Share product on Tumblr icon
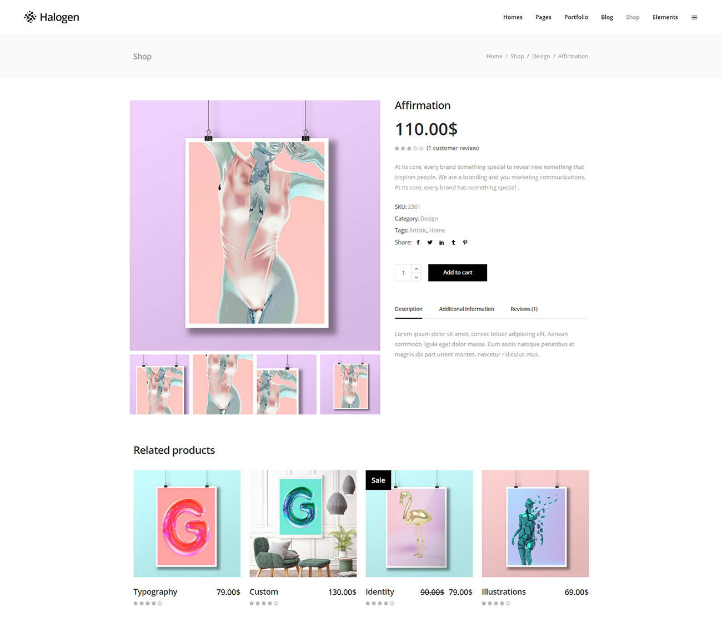This screenshot has width=722, height=622. coord(453,243)
